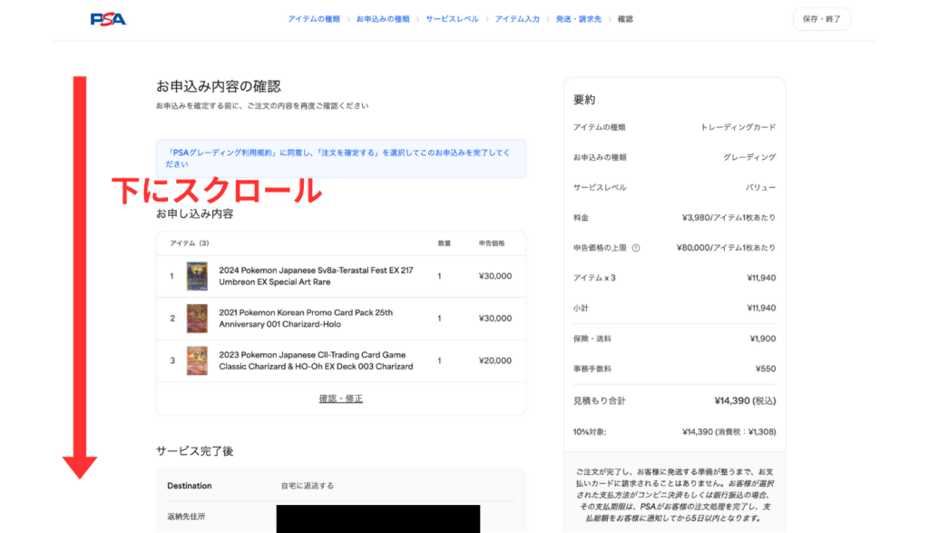Select 2024 Pokemon Japanese Umbreon EX item text
929x533 pixels.
(x=317, y=276)
